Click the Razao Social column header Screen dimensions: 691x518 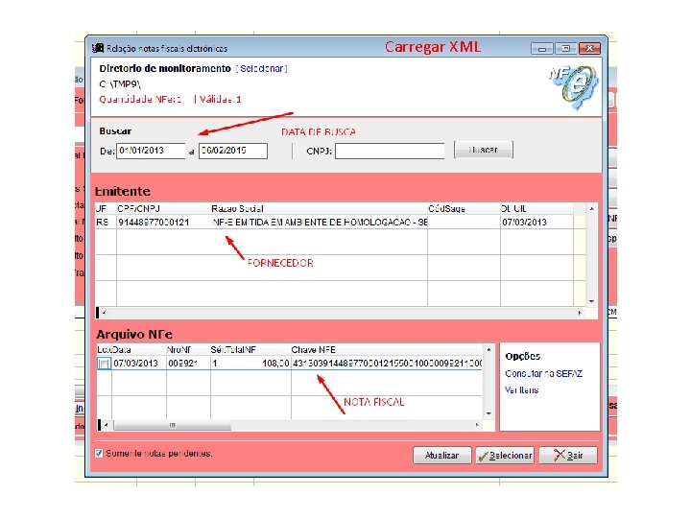pyautogui.click(x=237, y=209)
